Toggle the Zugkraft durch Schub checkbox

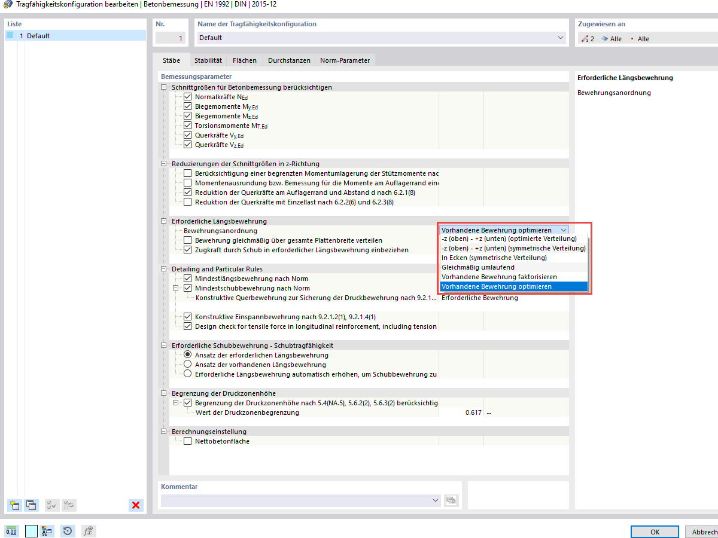[x=188, y=250]
